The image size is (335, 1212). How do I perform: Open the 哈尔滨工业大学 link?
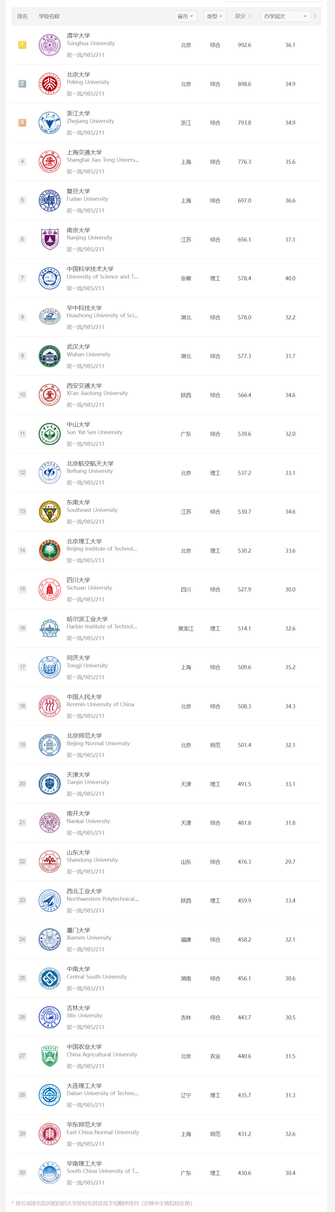pos(87,619)
